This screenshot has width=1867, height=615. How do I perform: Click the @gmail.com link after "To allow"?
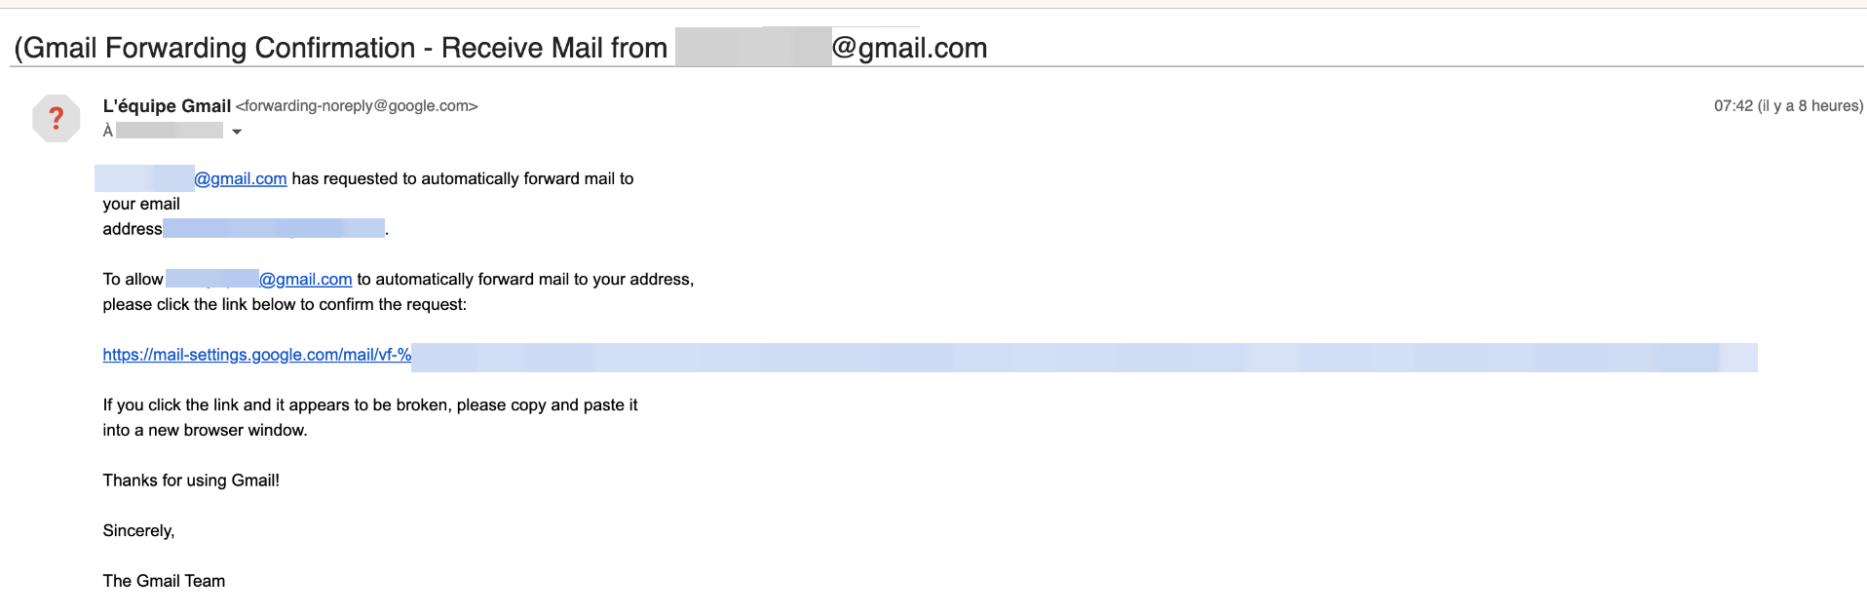point(306,280)
